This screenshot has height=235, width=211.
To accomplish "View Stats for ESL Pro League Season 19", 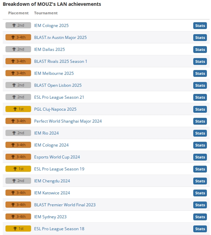I will (x=200, y=169).
